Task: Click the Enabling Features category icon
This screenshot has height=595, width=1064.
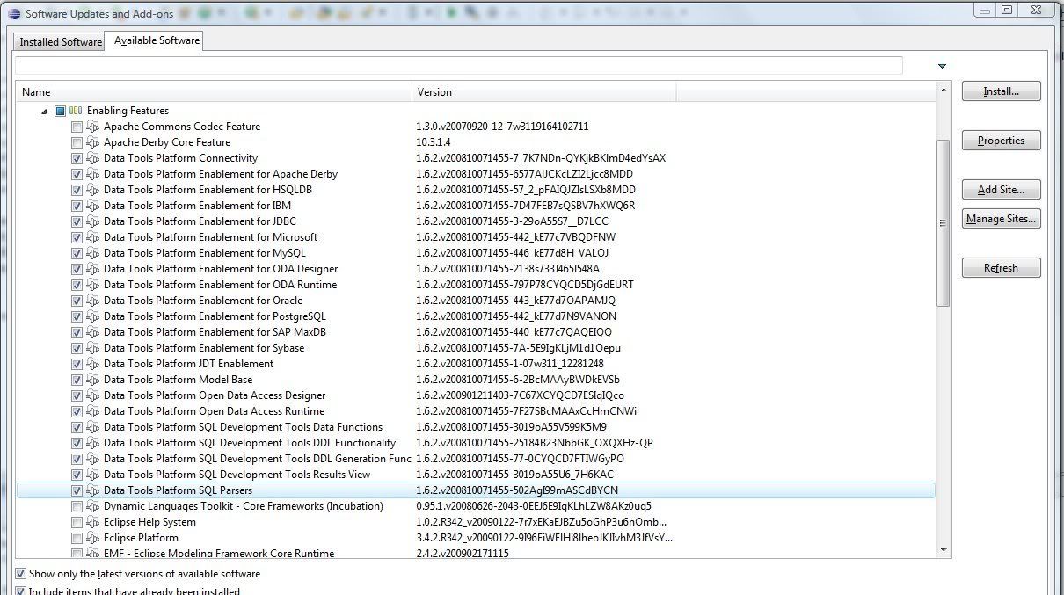Action: 76,111
